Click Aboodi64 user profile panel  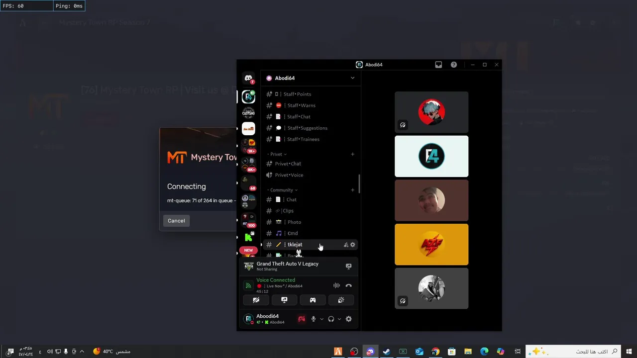(x=269, y=319)
